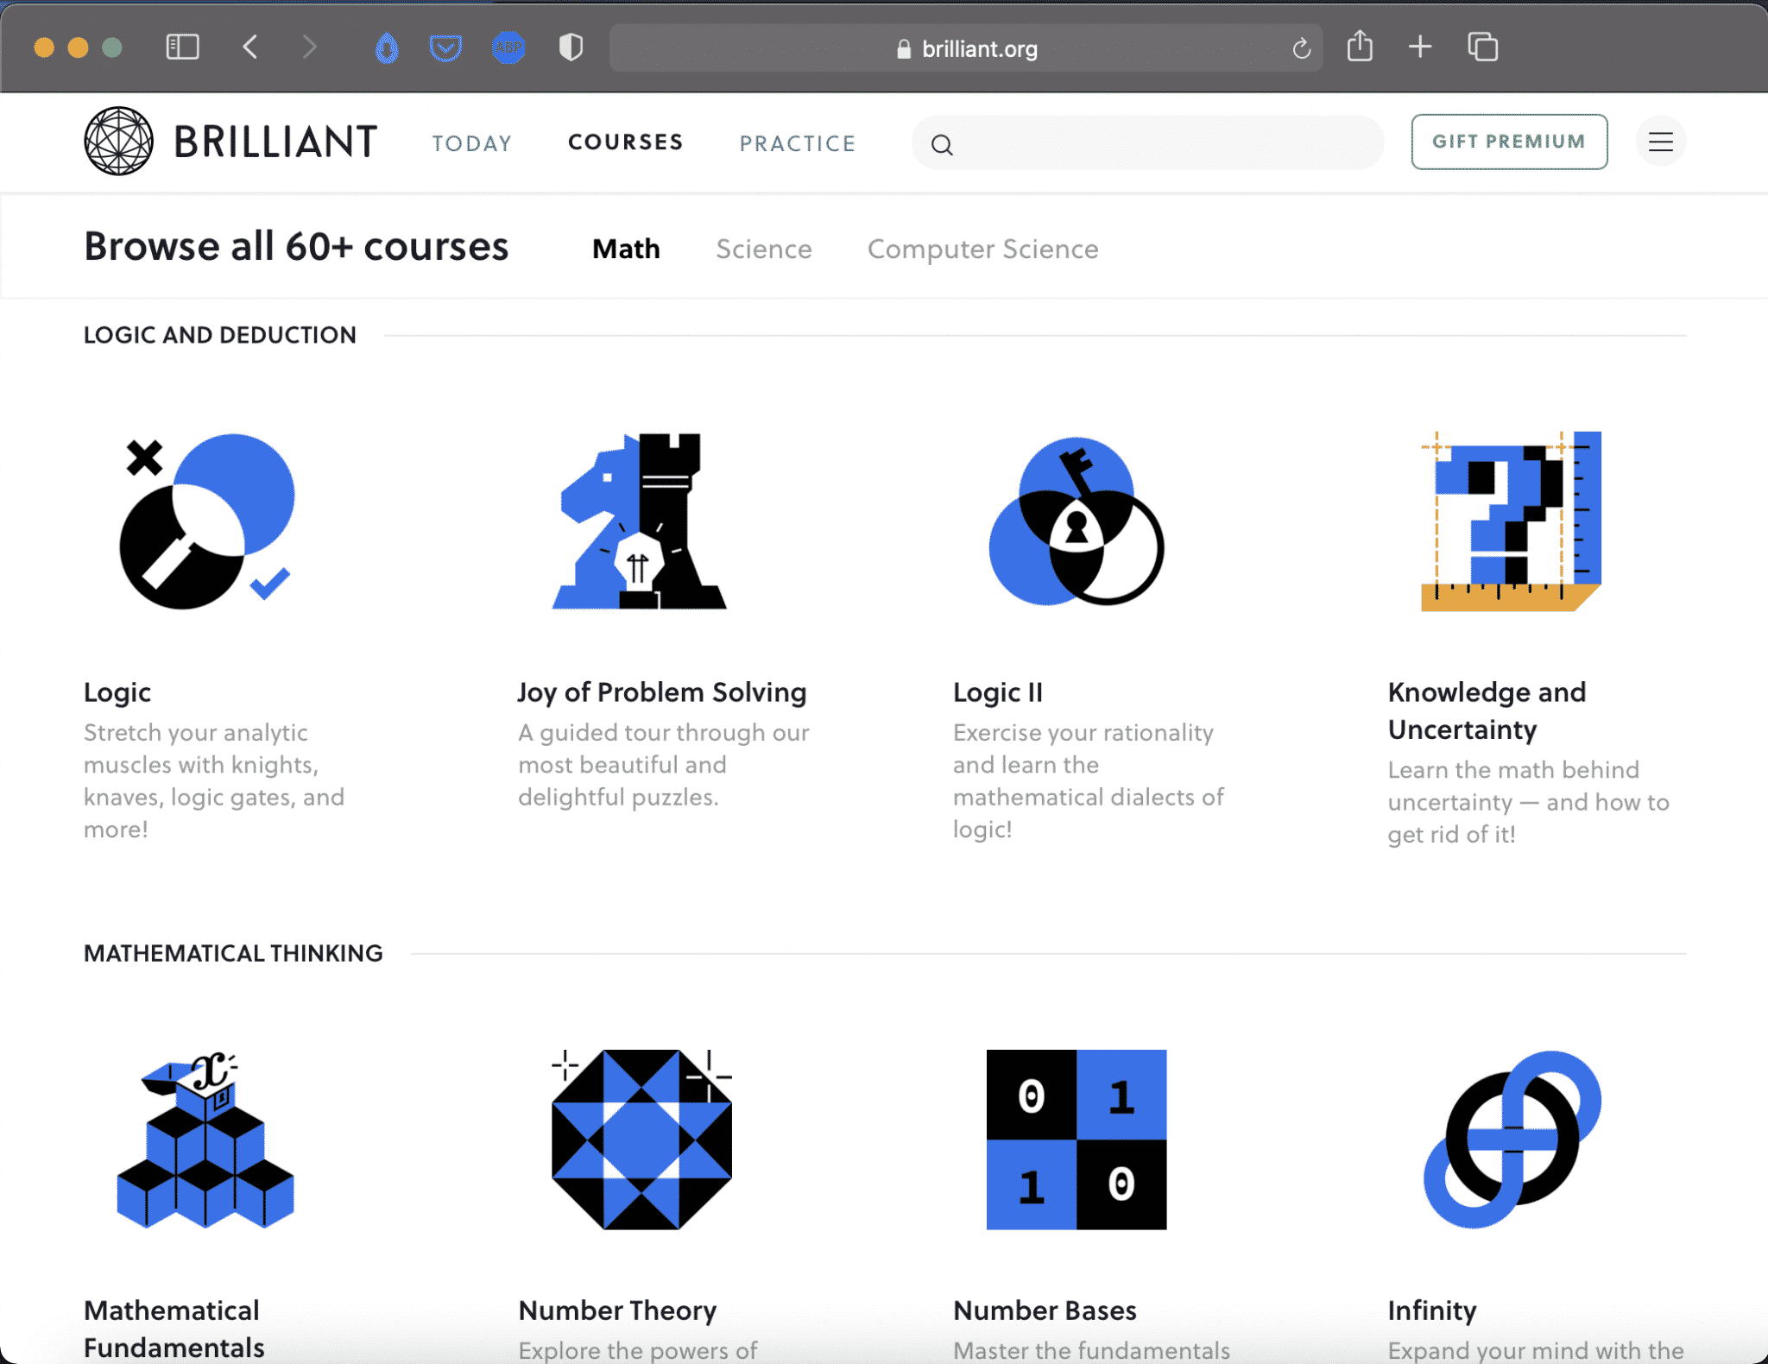Screen dimensions: 1768x1364
Task: Click the Brilliant logo icon
Action: pos(118,142)
